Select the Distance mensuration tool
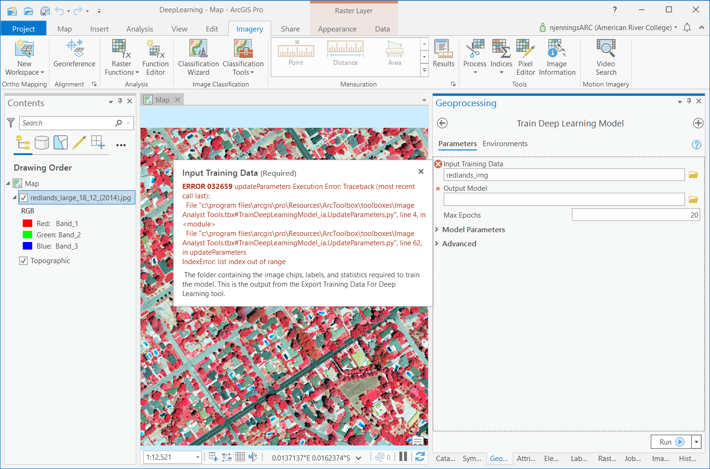710x469 pixels. [x=345, y=53]
